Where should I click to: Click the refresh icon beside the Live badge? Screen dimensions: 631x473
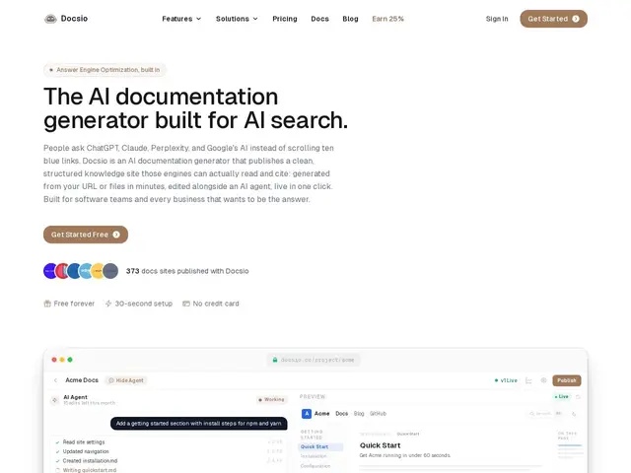578,397
